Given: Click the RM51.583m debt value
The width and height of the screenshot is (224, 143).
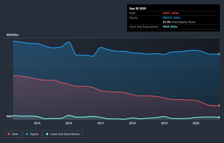Looking at the screenshot, I should [171, 13].
